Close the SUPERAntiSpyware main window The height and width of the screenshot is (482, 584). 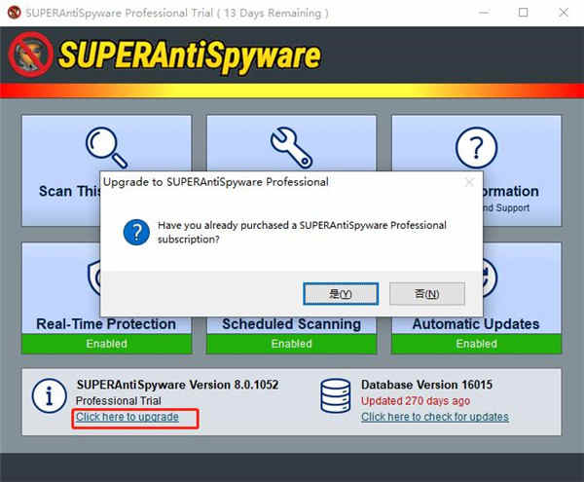tap(564, 13)
